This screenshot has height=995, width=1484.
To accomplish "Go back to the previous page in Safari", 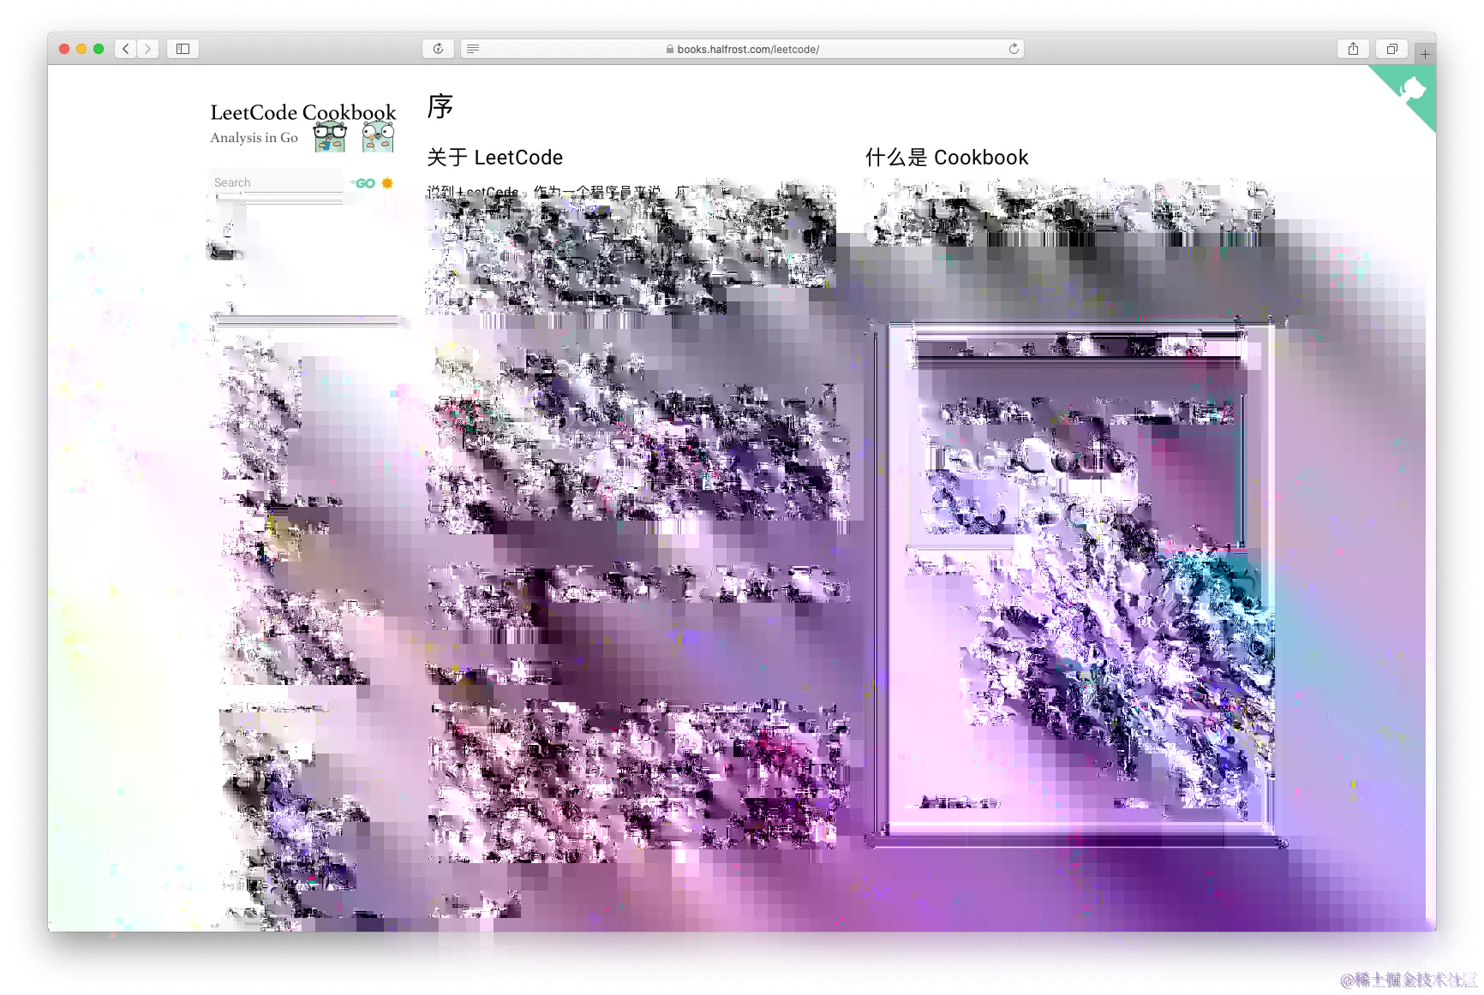I will [126, 49].
